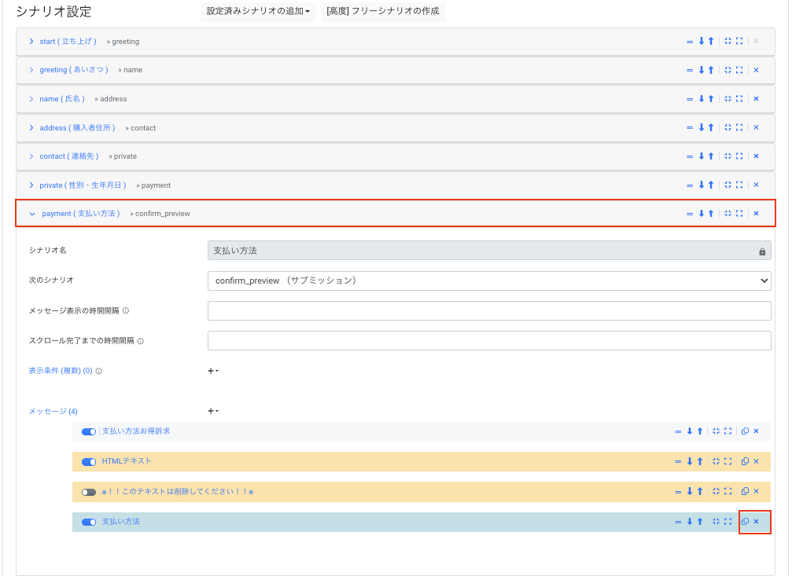
Task: Duplicate the 支払い方法 message with copy icon
Action: click(x=745, y=522)
